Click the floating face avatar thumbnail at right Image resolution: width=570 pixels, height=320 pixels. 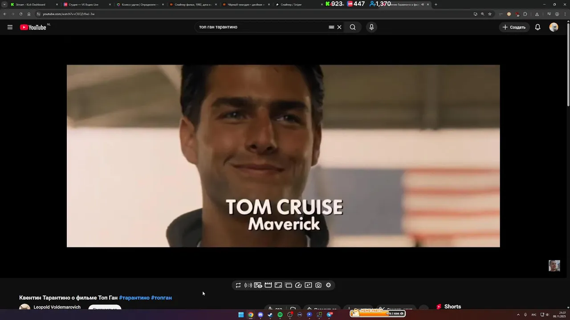[554, 266]
